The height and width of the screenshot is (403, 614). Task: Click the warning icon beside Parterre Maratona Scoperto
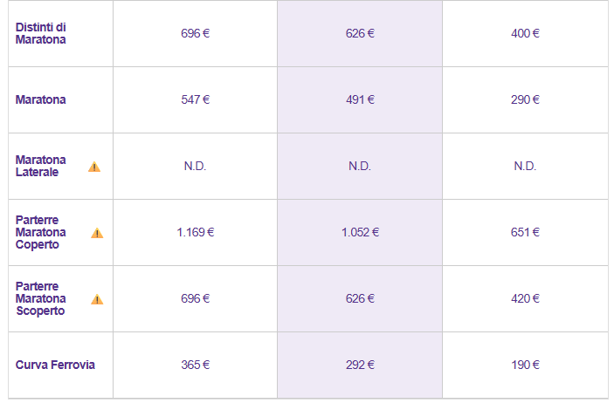tap(97, 299)
